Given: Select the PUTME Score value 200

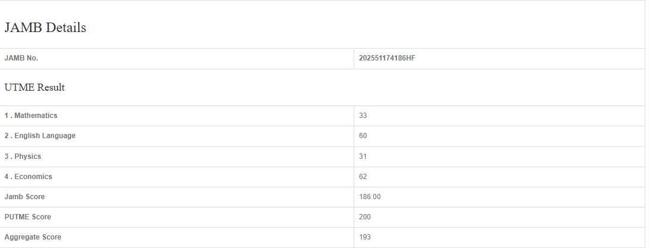Looking at the screenshot, I should (x=364, y=217).
